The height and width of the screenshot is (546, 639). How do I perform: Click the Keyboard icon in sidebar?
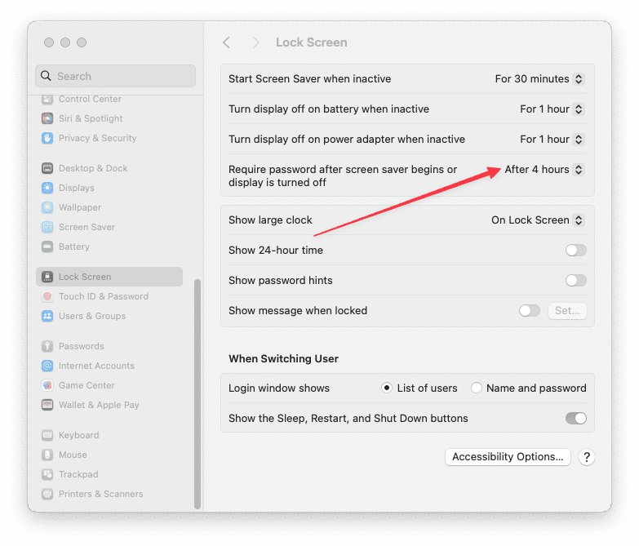click(47, 435)
